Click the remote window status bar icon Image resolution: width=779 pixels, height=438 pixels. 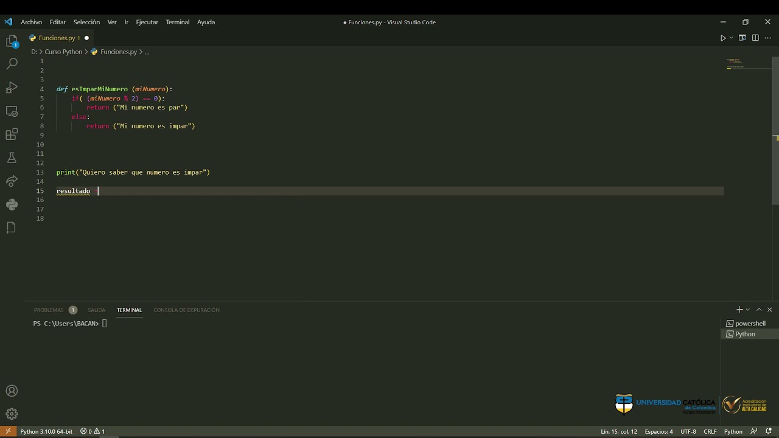point(8,431)
